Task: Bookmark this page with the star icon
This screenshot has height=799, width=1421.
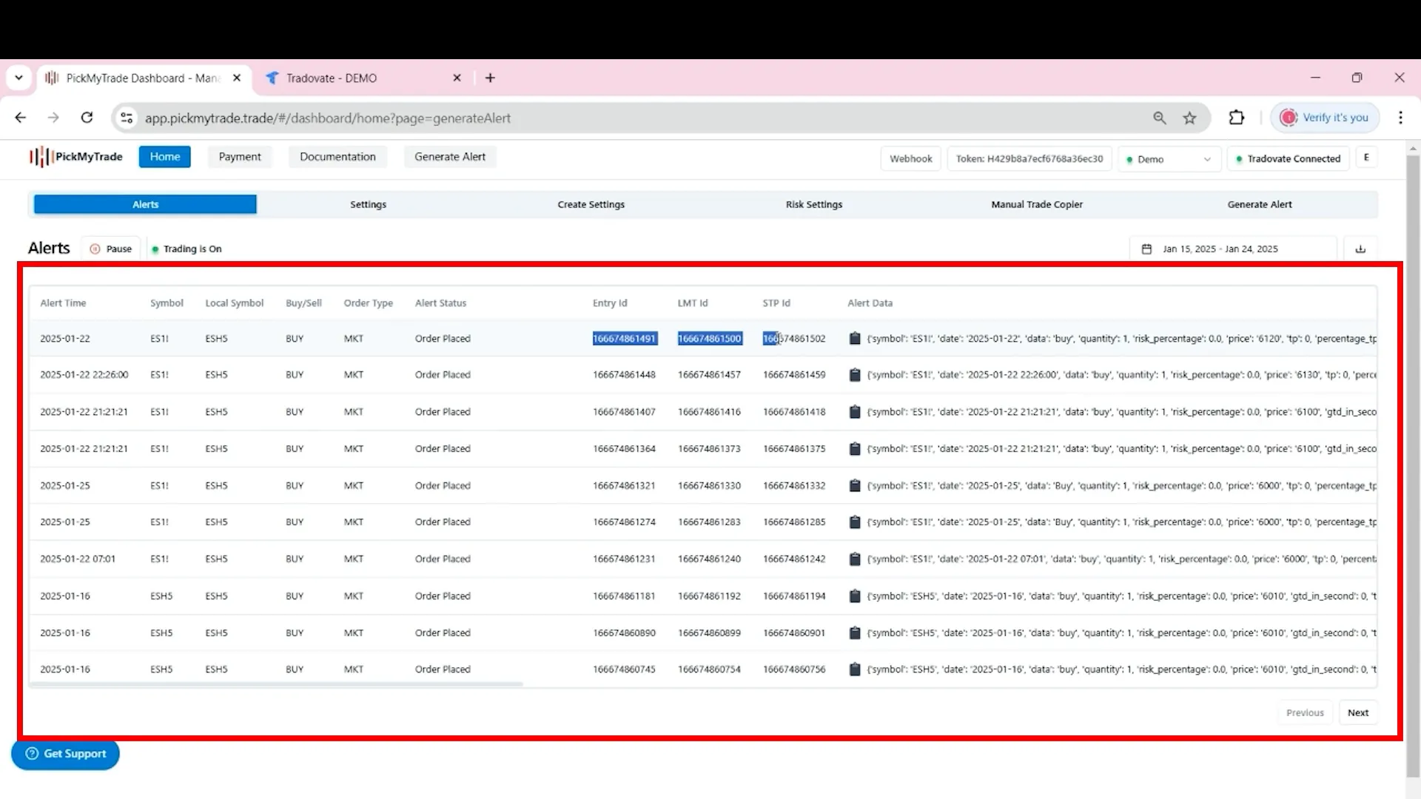Action: (x=1189, y=118)
